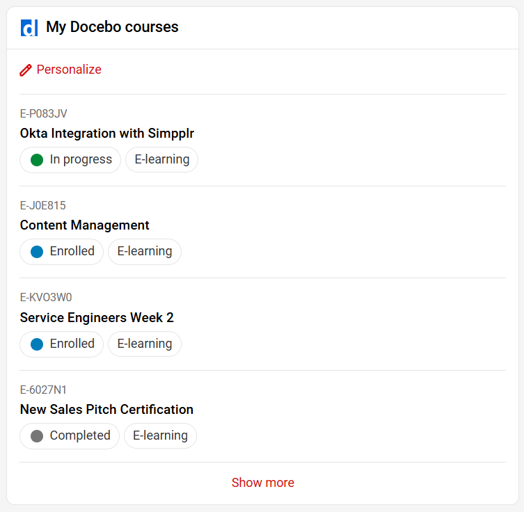Open the Content Management course
524x512 pixels.
click(x=84, y=225)
